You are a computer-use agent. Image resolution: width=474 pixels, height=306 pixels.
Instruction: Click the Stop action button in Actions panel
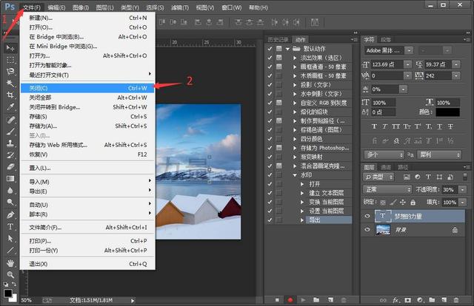(x=277, y=300)
